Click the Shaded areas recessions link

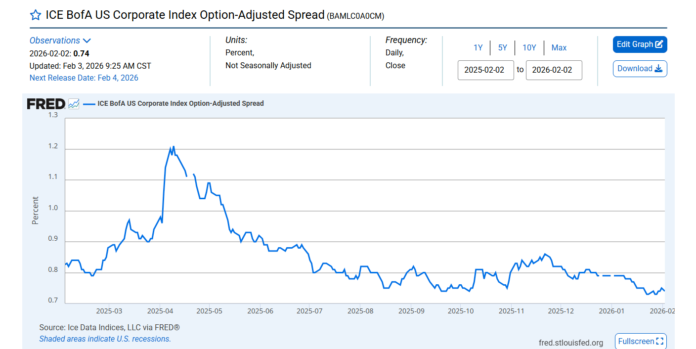tap(104, 339)
